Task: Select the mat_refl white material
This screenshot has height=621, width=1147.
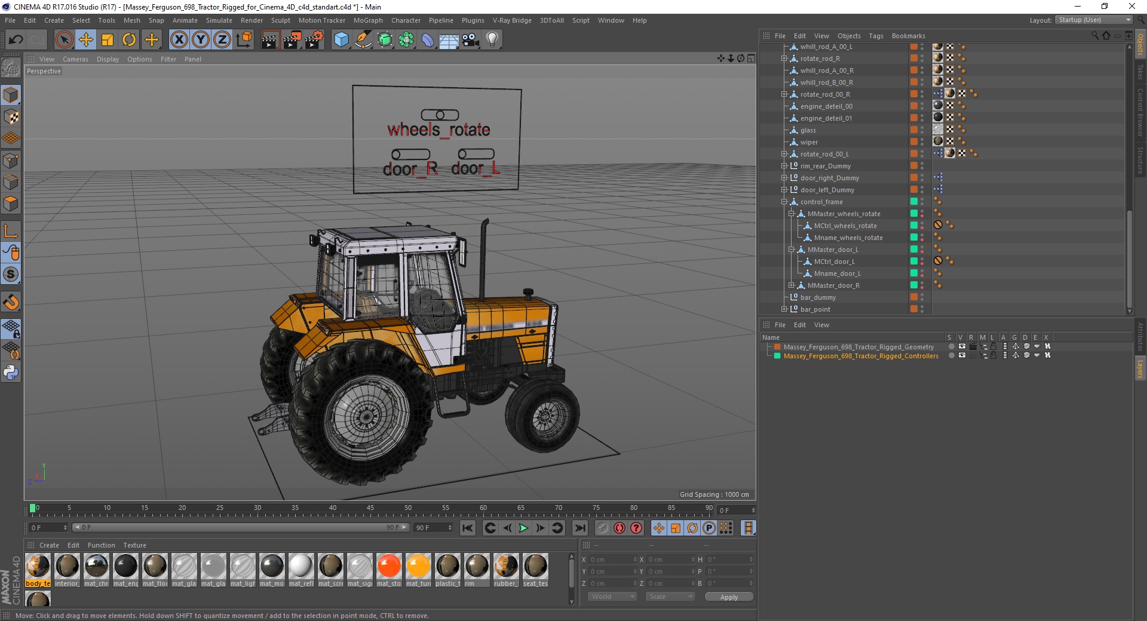Action: pyautogui.click(x=300, y=570)
